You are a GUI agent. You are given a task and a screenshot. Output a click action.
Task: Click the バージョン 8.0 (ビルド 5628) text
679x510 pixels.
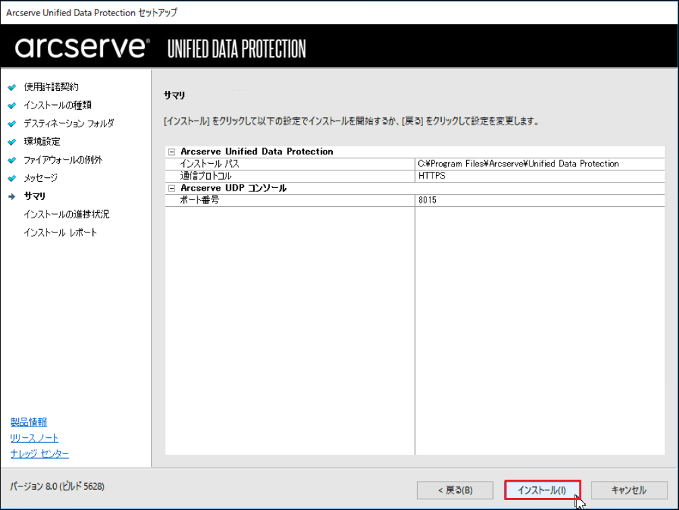[57, 486]
